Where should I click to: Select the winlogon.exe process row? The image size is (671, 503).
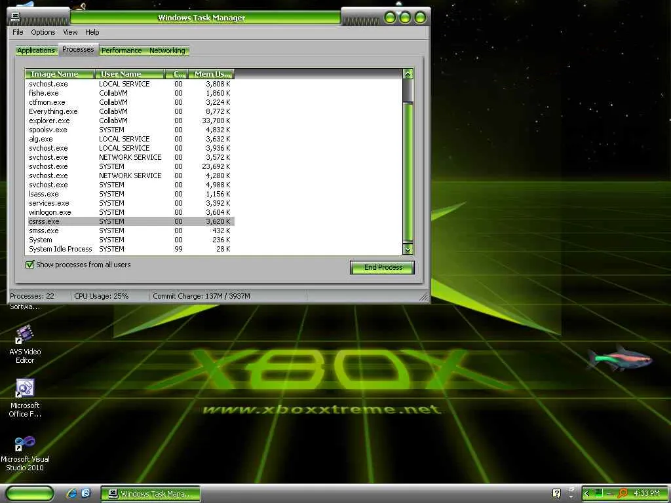coord(130,212)
